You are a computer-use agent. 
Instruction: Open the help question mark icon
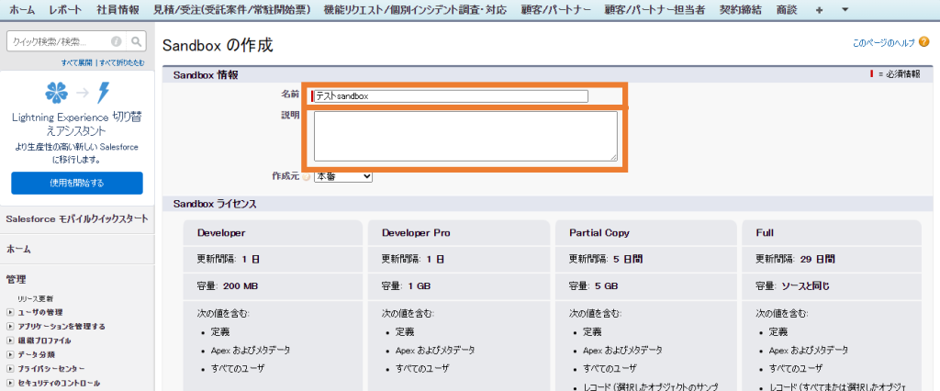pos(923,42)
